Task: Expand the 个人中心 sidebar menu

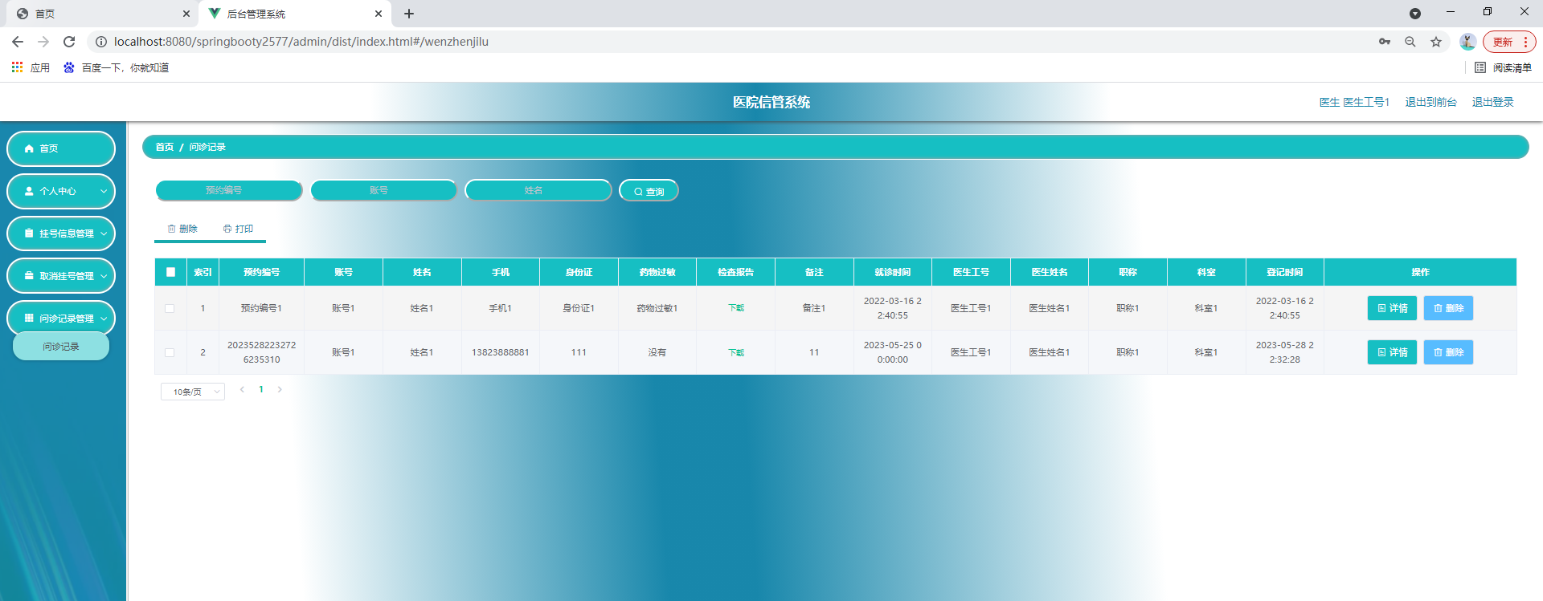Action: tap(61, 191)
